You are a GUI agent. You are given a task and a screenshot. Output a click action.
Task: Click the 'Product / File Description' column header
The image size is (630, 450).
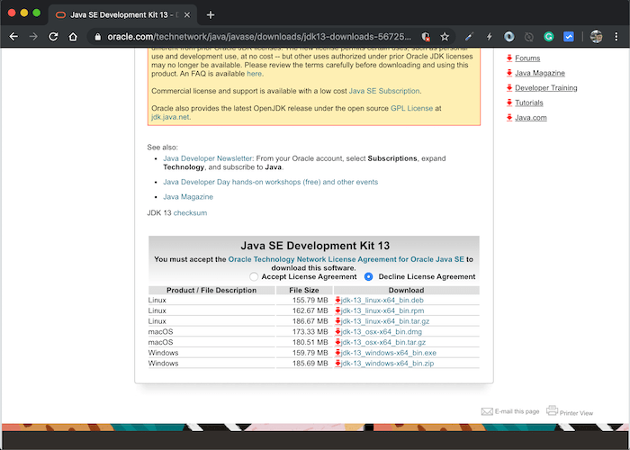pos(211,290)
